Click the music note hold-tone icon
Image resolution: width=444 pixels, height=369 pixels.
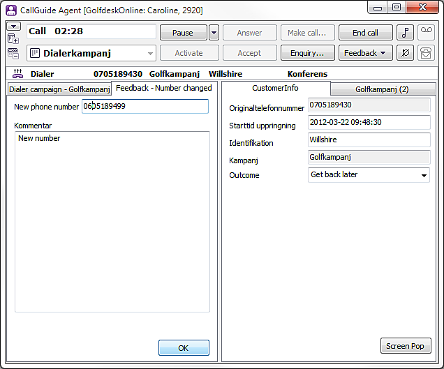(x=406, y=33)
